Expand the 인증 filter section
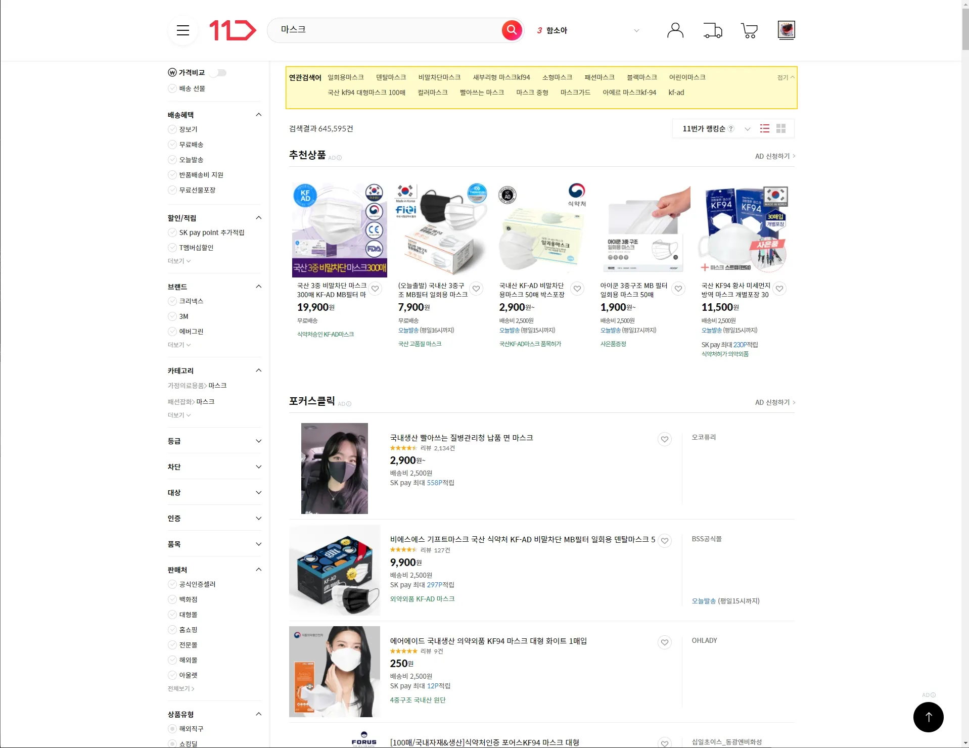969x748 pixels. pyautogui.click(x=259, y=519)
